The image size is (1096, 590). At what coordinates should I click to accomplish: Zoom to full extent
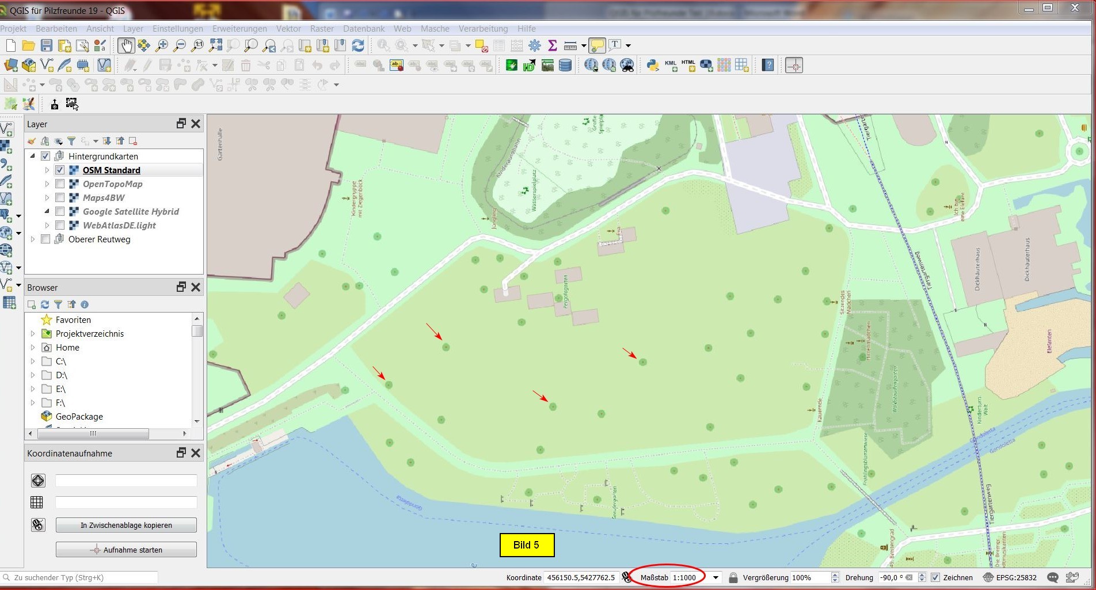[215, 45]
